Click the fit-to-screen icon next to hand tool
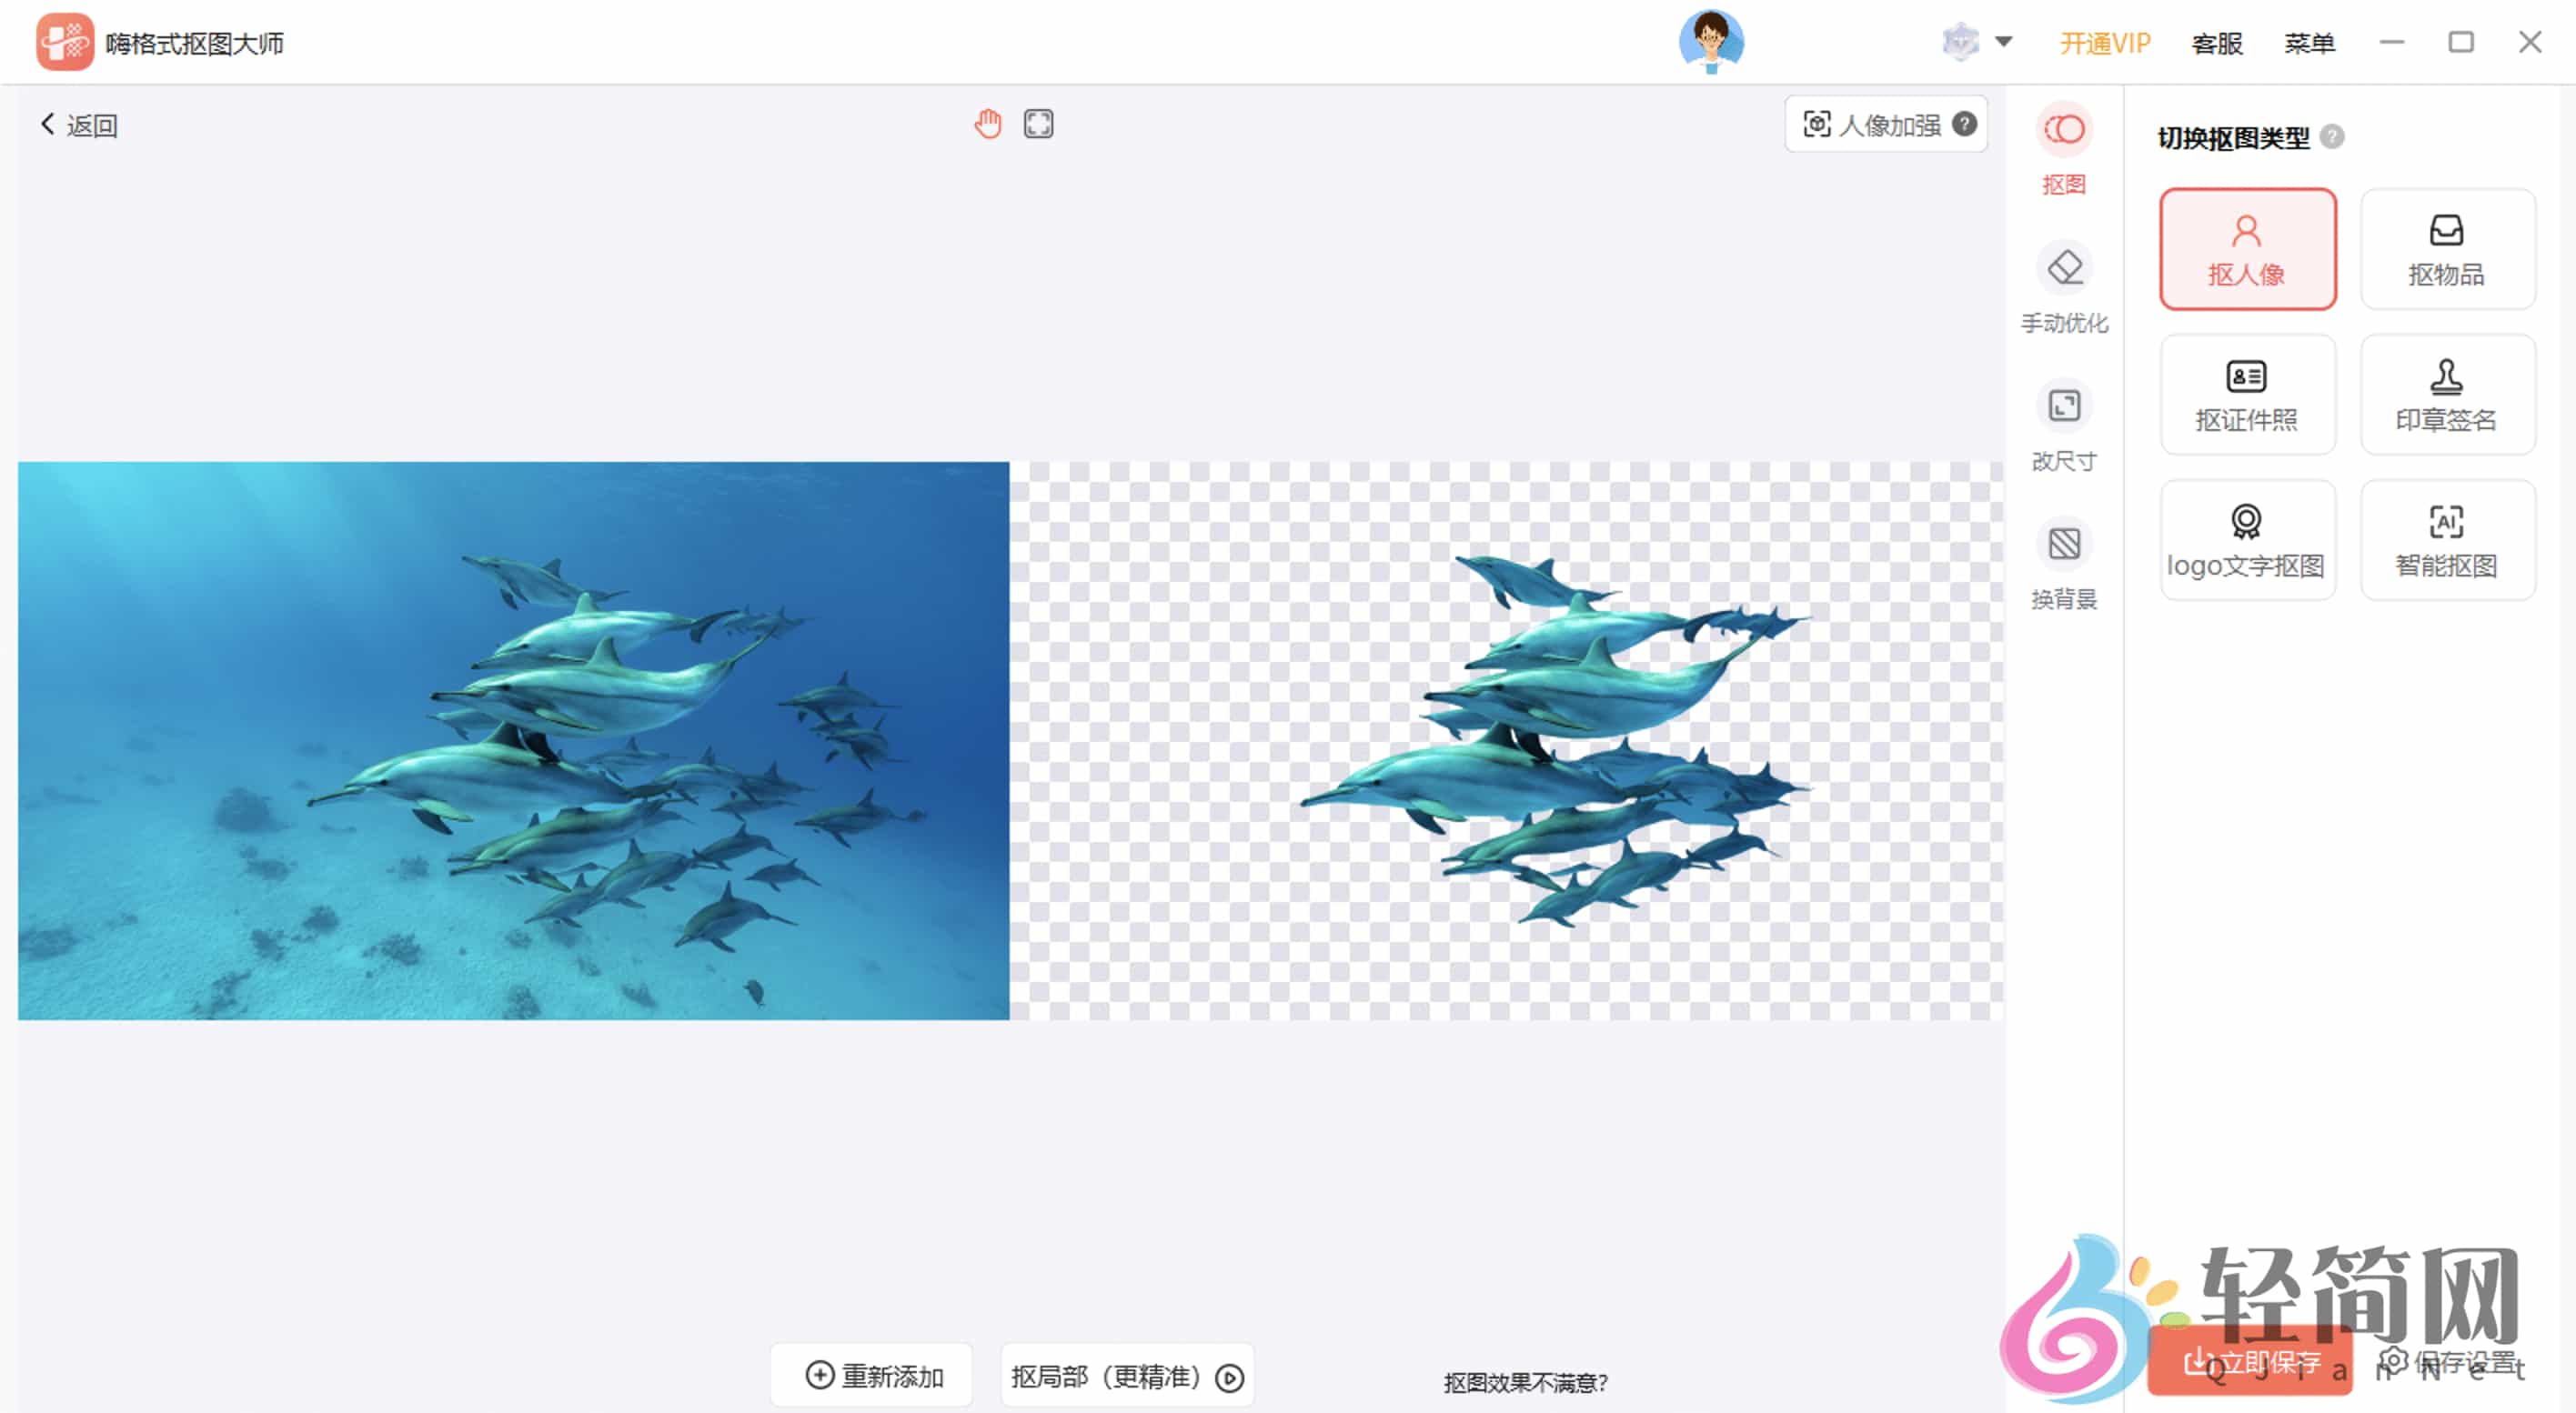The height and width of the screenshot is (1413, 2576). point(1038,123)
